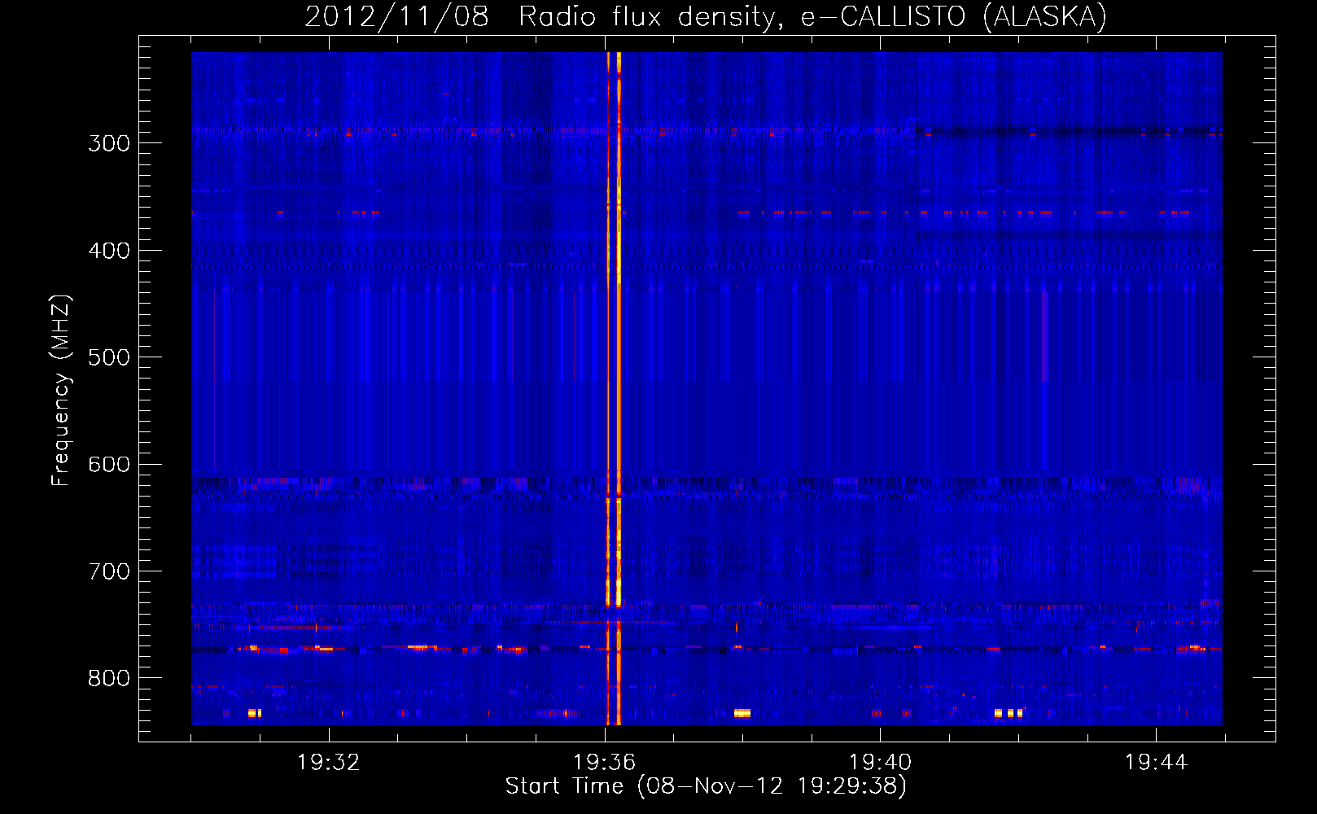Click the 19:32 time tick label
The height and width of the screenshot is (814, 1317).
point(329,763)
